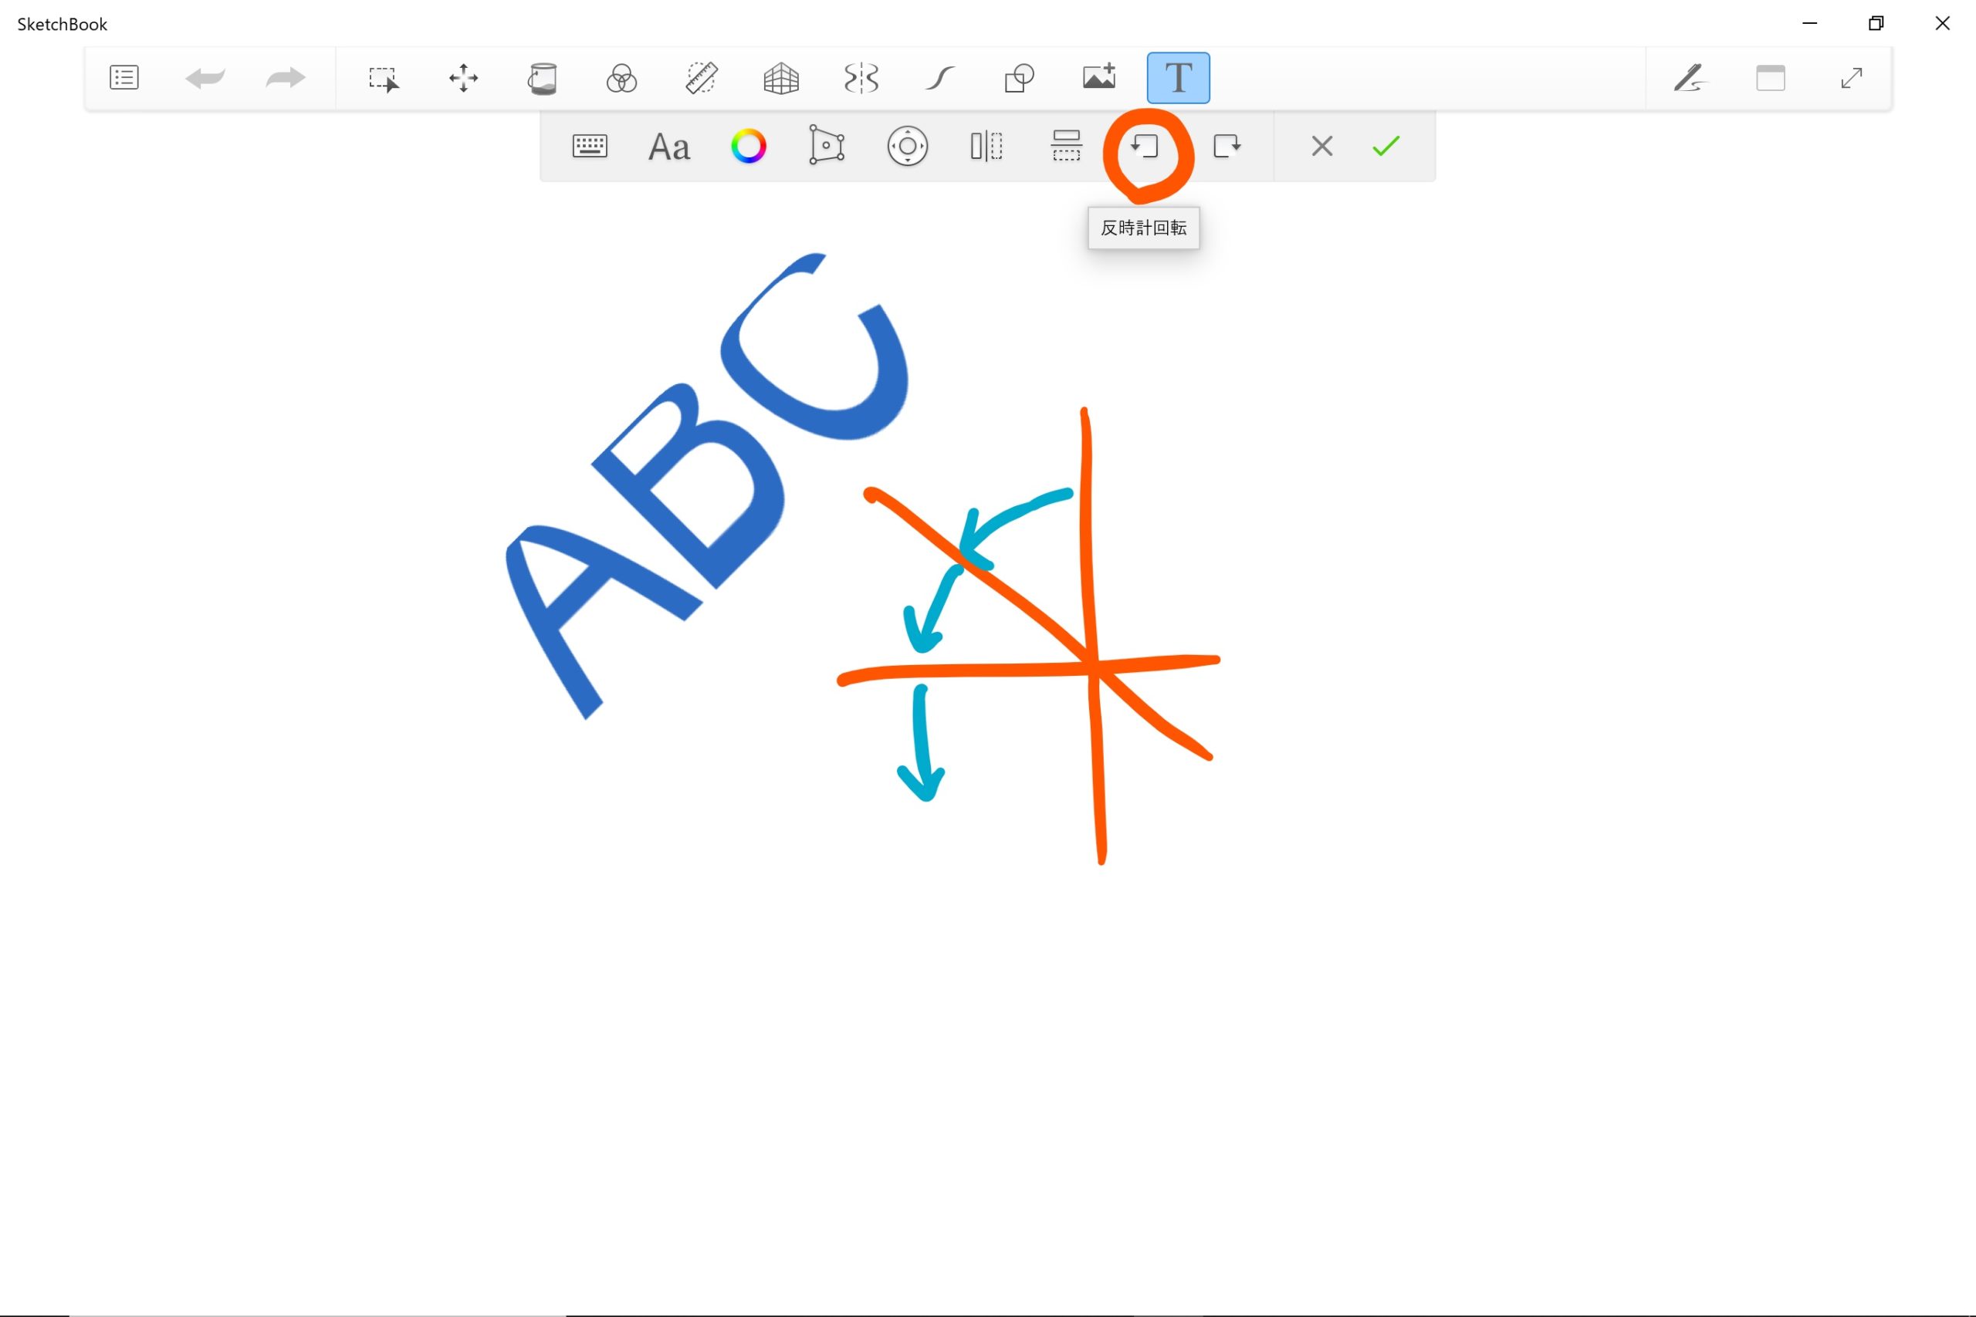Click the Redo arrow
Screen dimensions: 1976x1317
pos(285,78)
